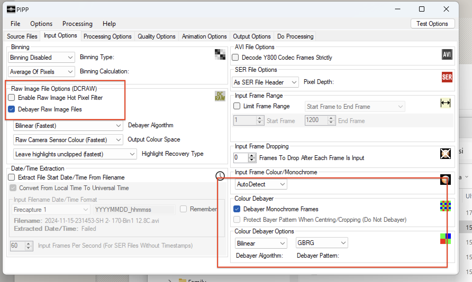Click the AVI file options icon
This screenshot has height=282, width=472.
click(447, 54)
